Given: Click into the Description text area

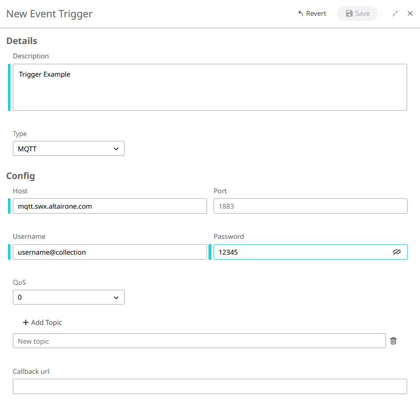Looking at the screenshot, I should pyautogui.click(x=210, y=87).
